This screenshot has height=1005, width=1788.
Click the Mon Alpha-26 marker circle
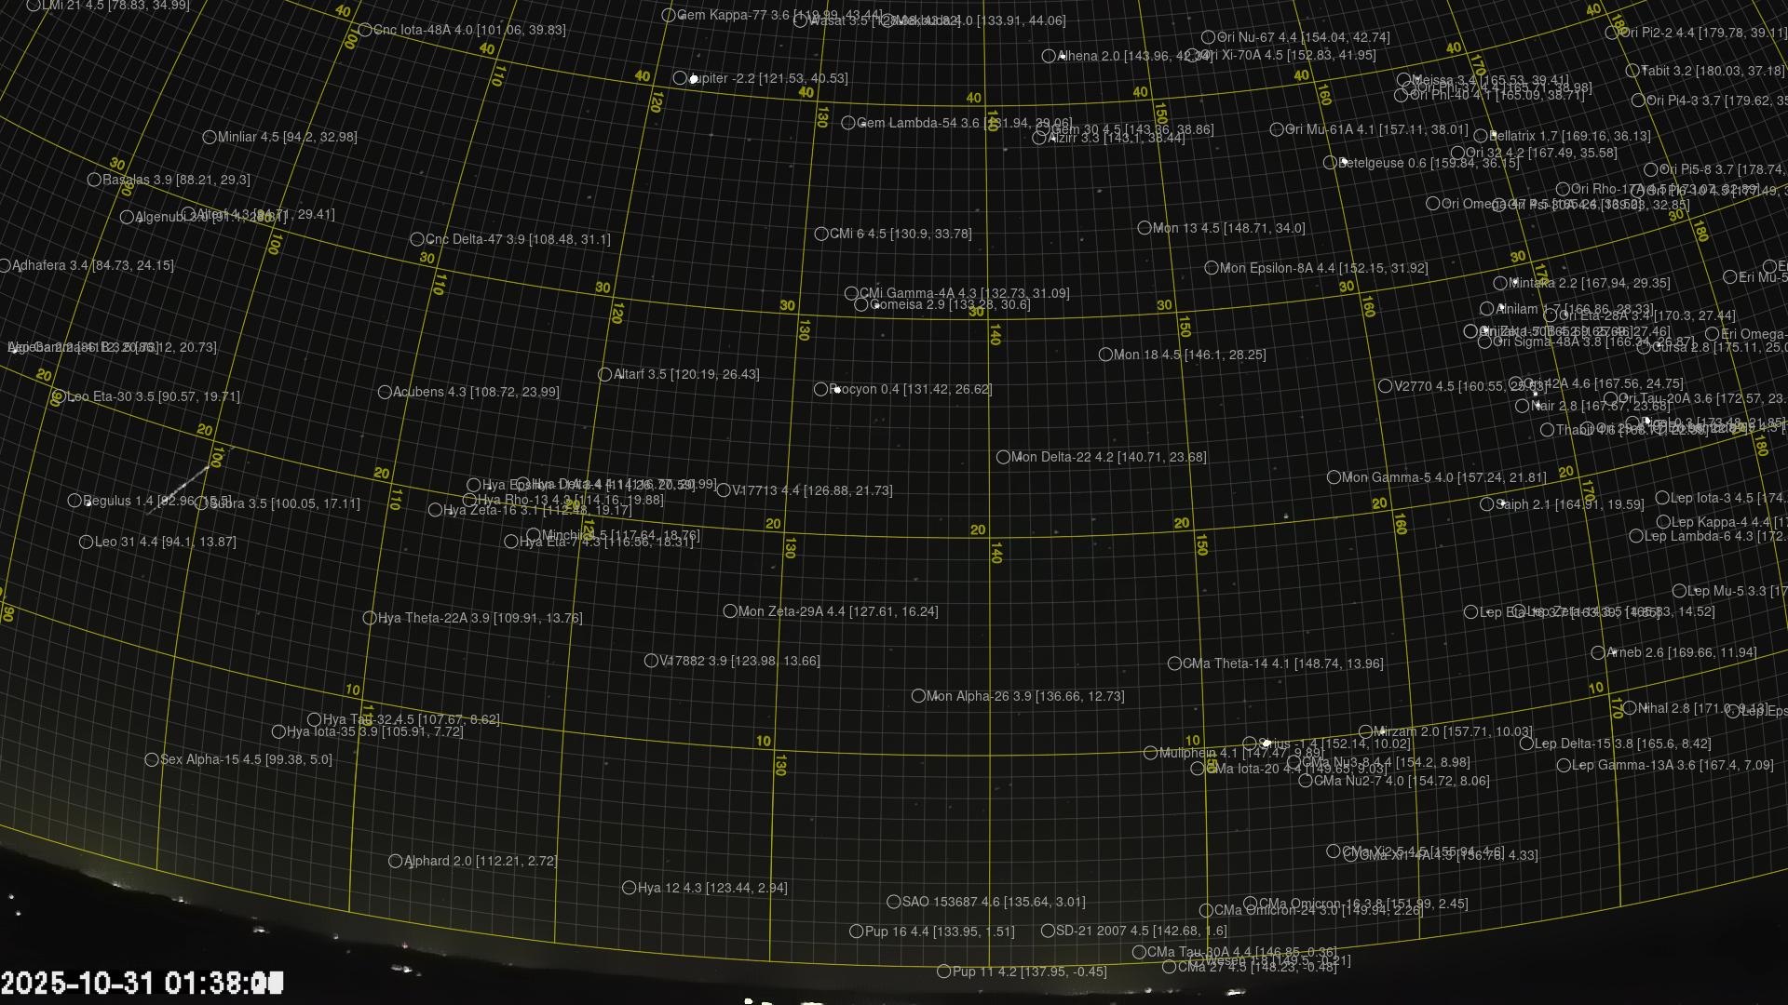point(918,696)
